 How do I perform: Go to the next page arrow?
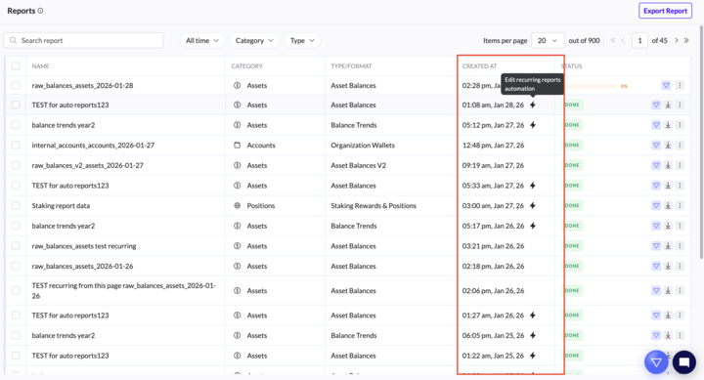click(677, 40)
